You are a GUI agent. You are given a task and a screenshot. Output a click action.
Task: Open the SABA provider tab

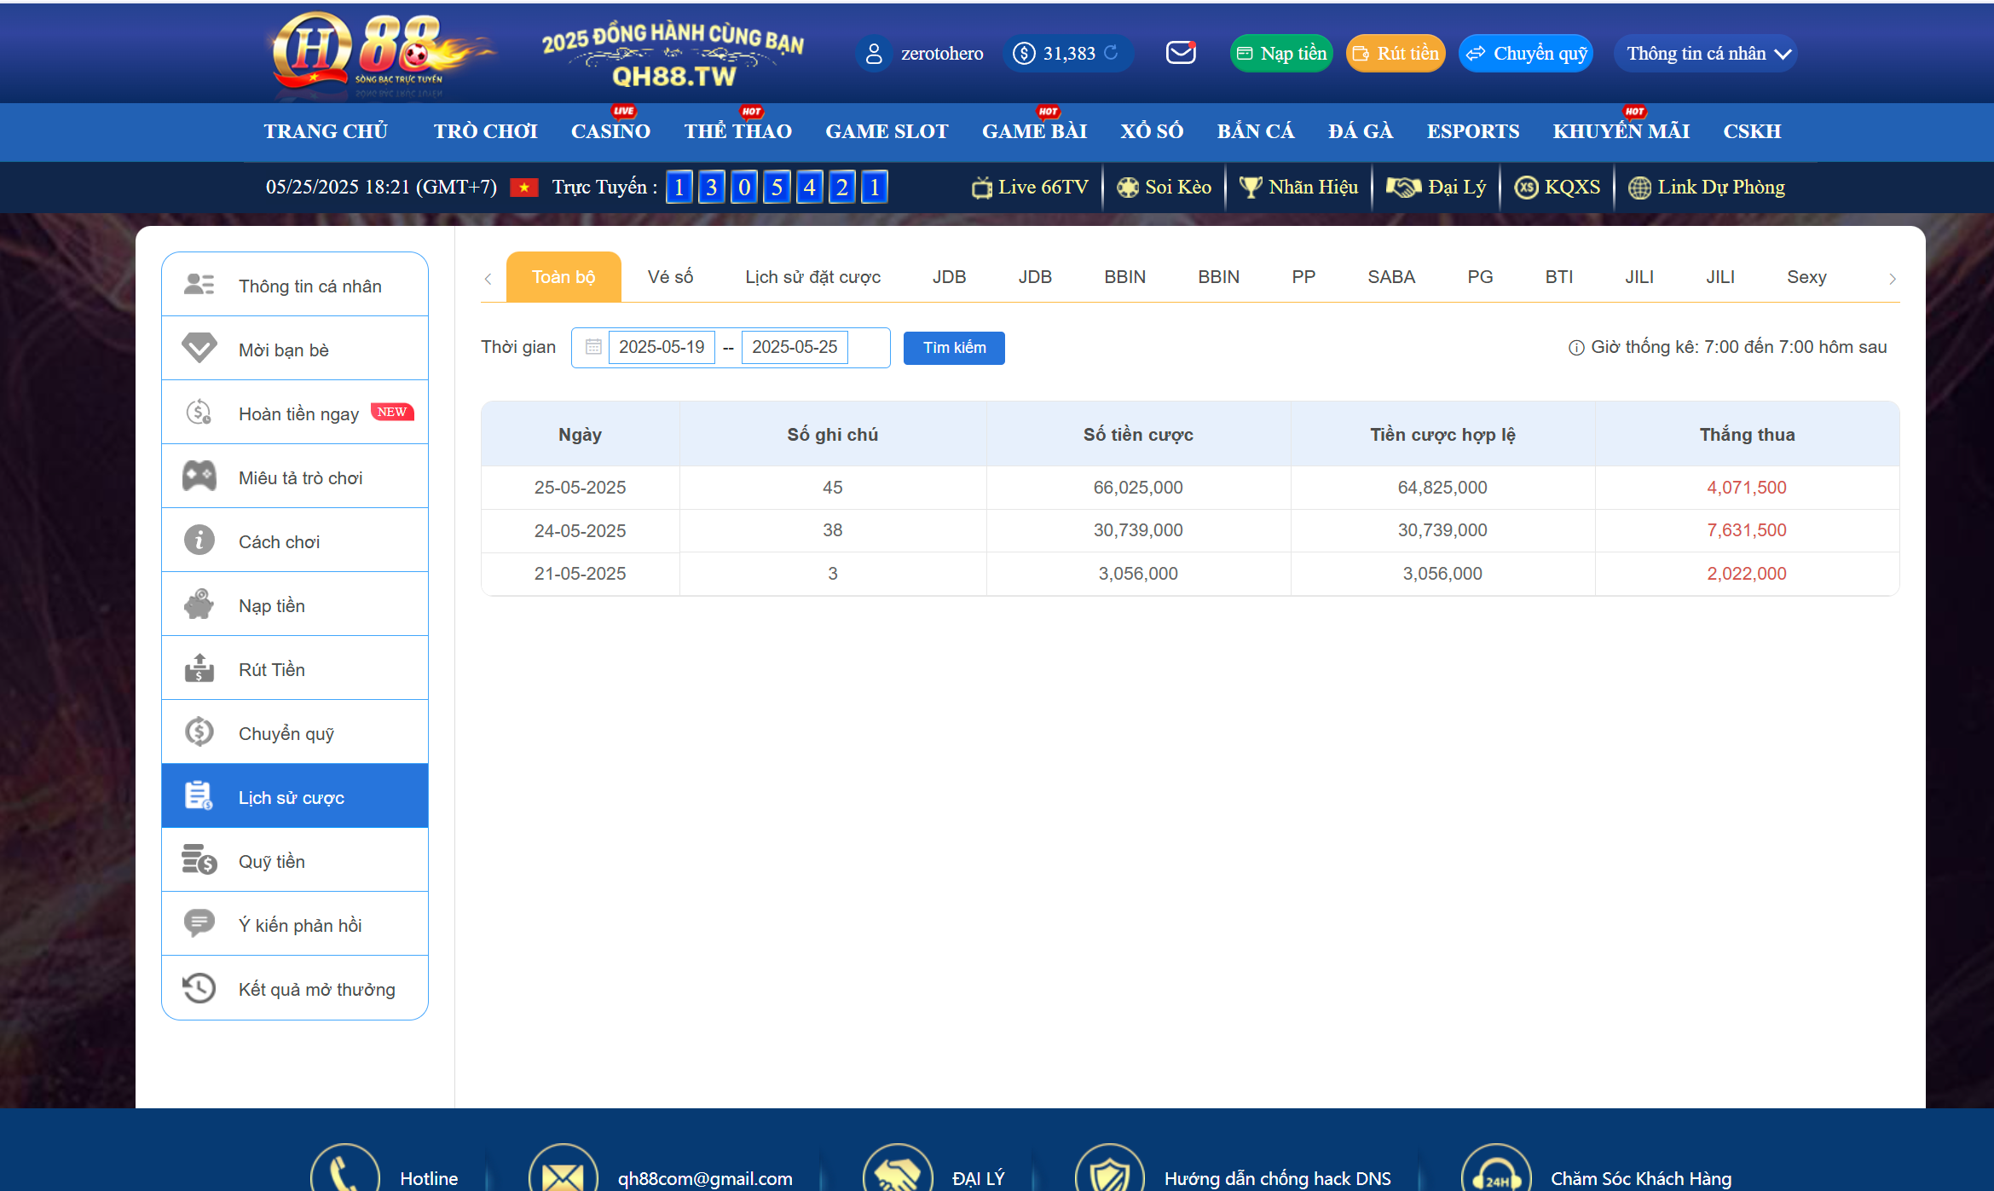(1390, 277)
